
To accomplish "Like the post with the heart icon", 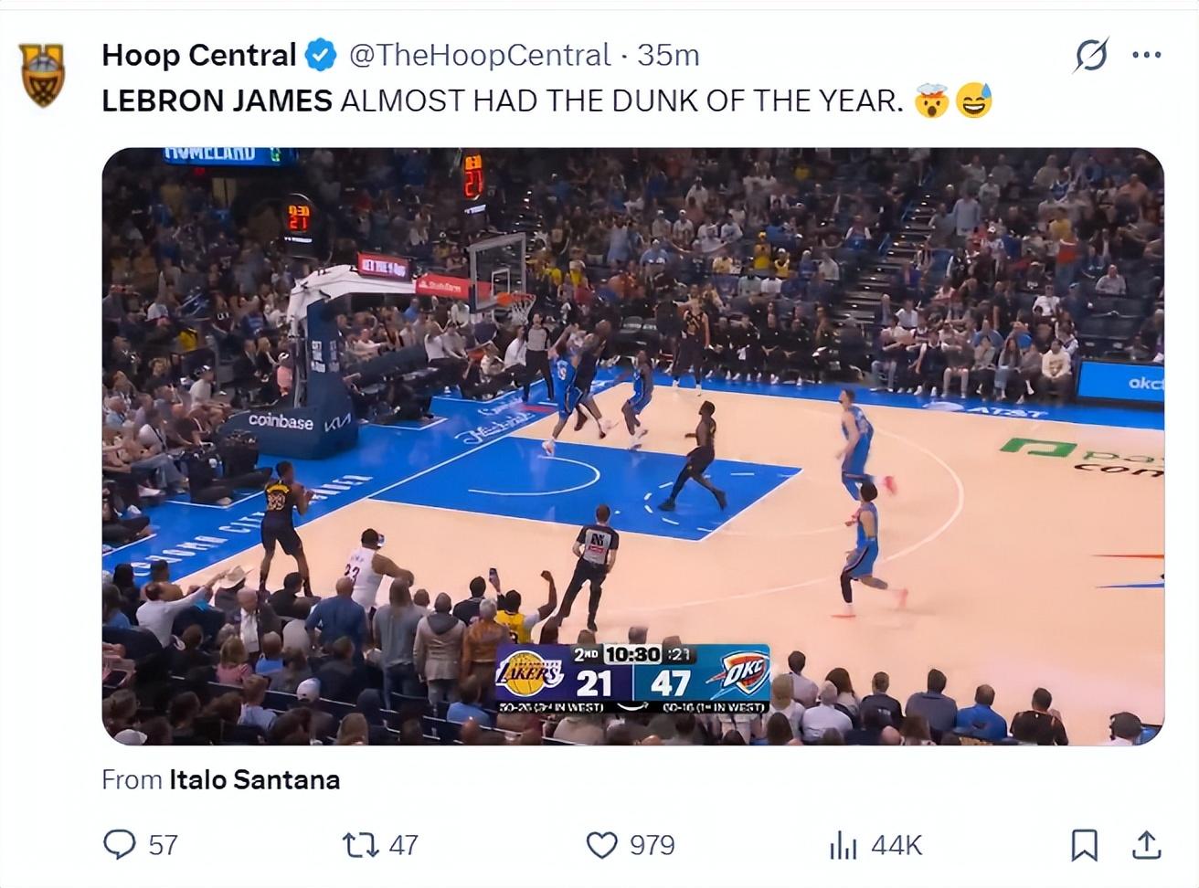I will [x=601, y=845].
